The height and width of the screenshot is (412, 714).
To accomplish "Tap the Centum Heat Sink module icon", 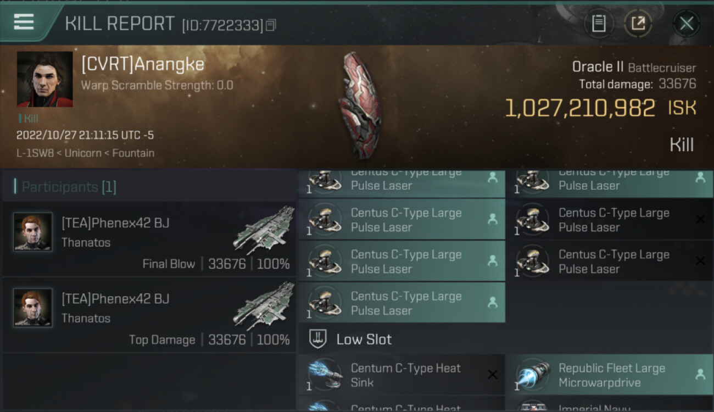I will pos(325,376).
